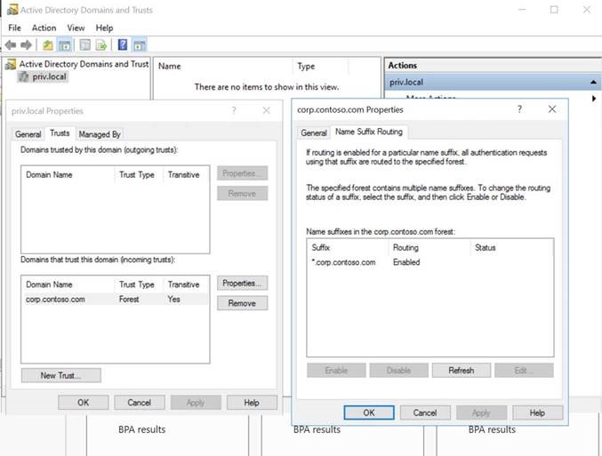Click Help in corp.contoso.com Properties dialog
Viewport: 602px width, 456px height.
coord(537,412)
